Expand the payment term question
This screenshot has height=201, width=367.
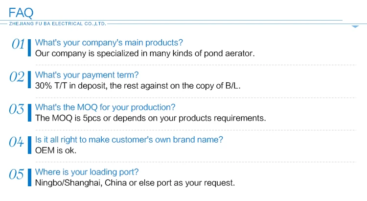tap(87, 75)
